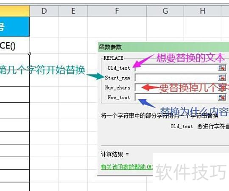229x191 pixels.
Task: Click the blue header cell in the highlighted column
Action: click(x=15, y=27)
